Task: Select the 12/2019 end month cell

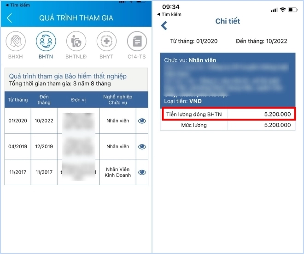Action: tap(44, 146)
